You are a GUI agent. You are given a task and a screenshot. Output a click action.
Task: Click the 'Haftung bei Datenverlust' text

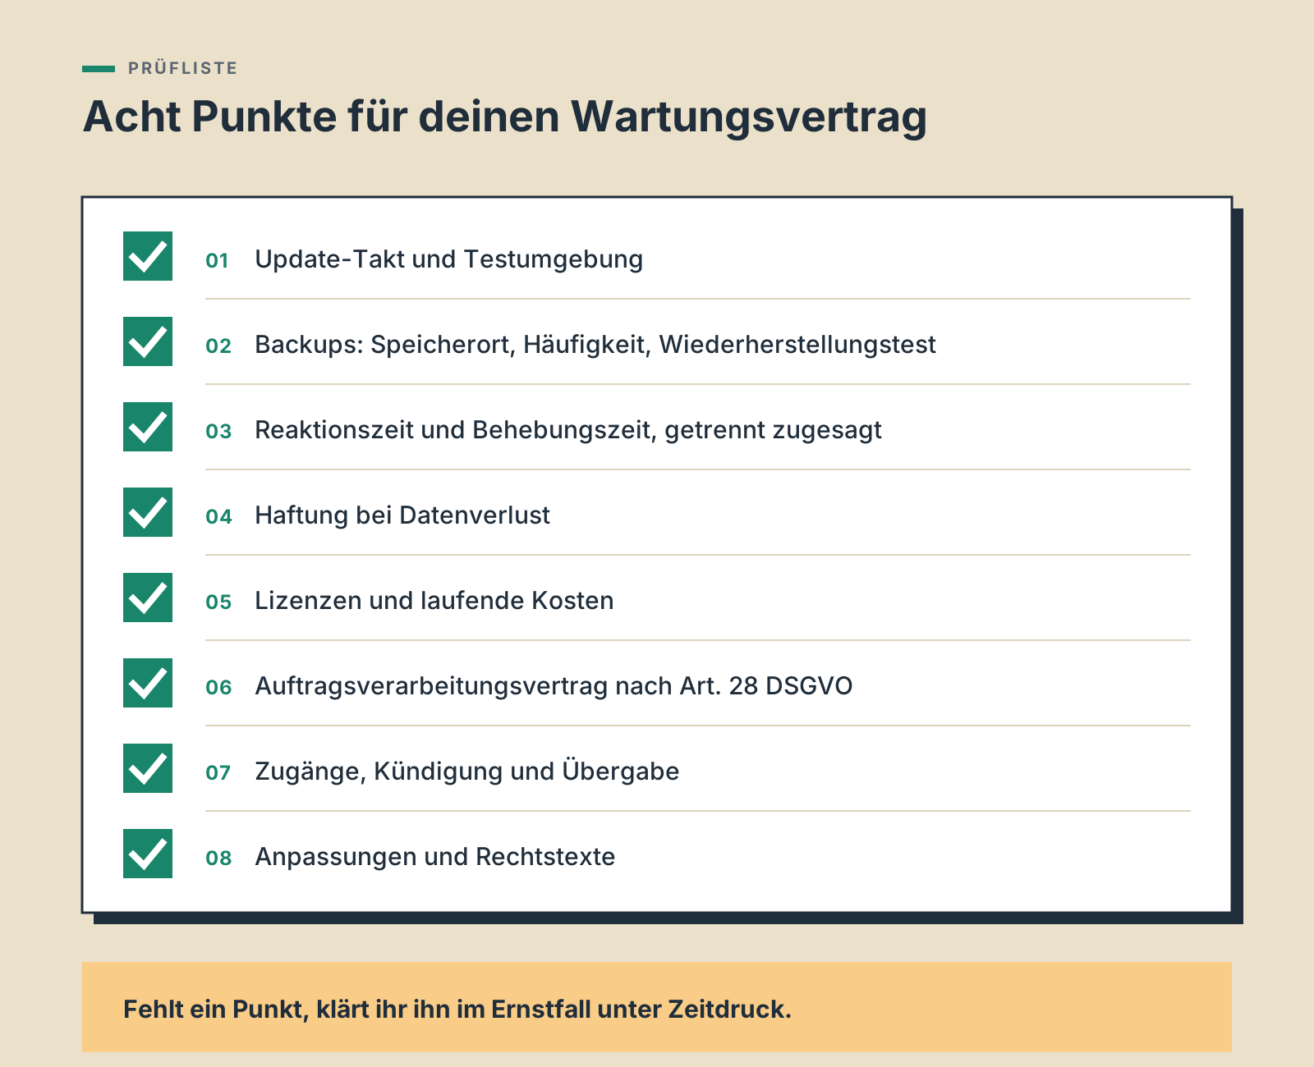(402, 515)
